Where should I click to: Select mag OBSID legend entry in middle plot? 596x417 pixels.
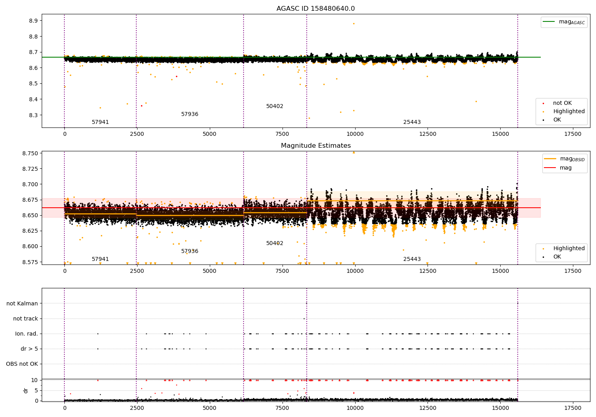(564, 159)
